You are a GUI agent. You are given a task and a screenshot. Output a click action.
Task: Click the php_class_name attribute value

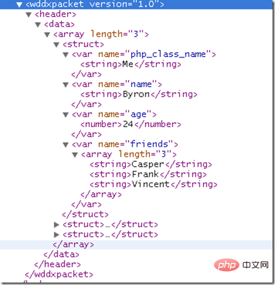[x=168, y=54]
